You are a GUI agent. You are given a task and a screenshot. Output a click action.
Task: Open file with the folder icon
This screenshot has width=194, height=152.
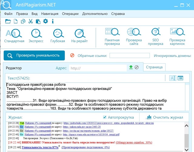point(8,21)
